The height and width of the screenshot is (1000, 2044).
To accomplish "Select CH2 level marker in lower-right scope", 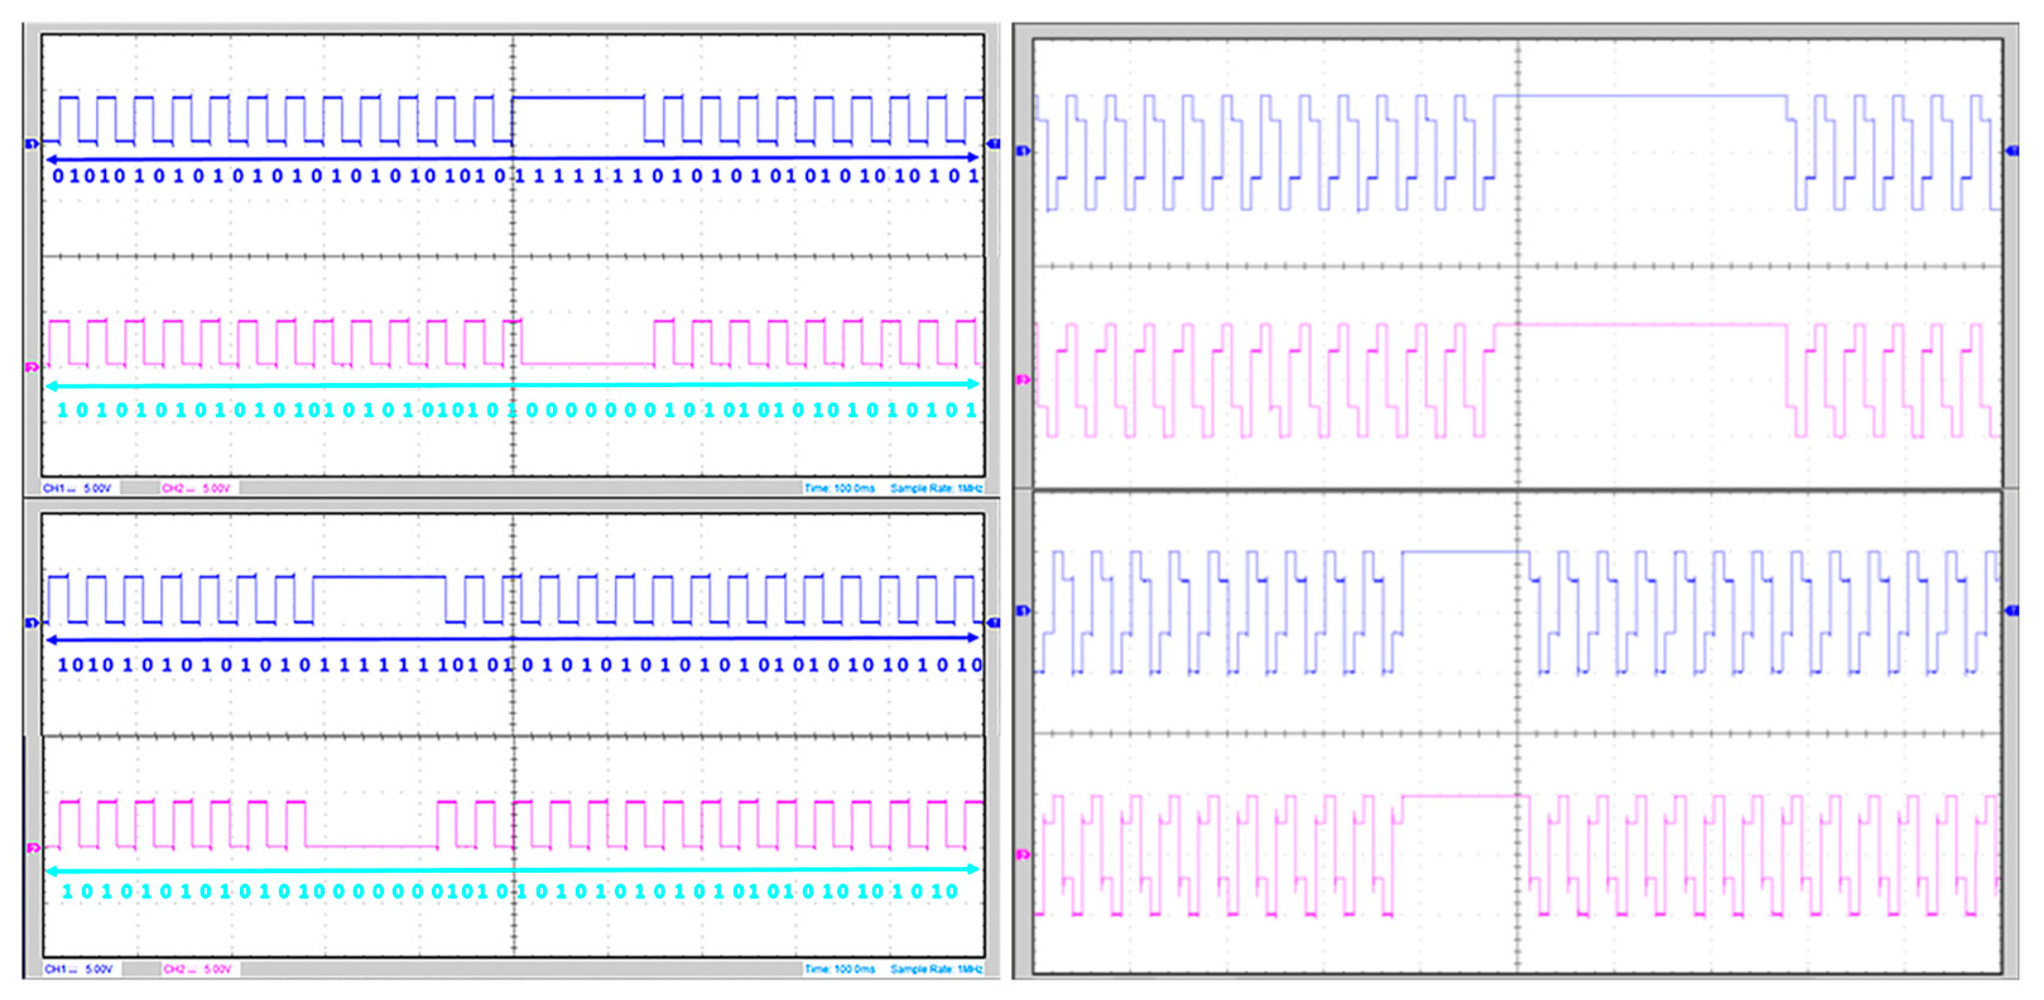I will pos(1023,854).
